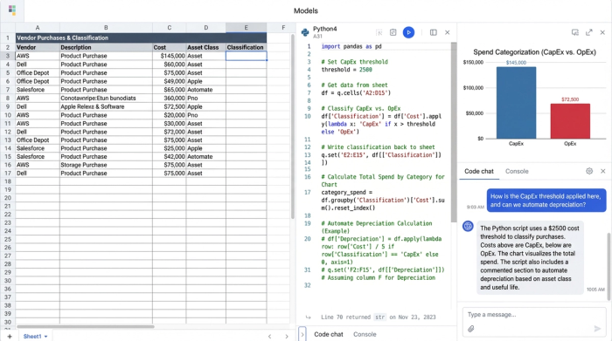The width and height of the screenshot is (612, 341).
Task: Click the '$72,500' cost cell
Action: pos(169,106)
